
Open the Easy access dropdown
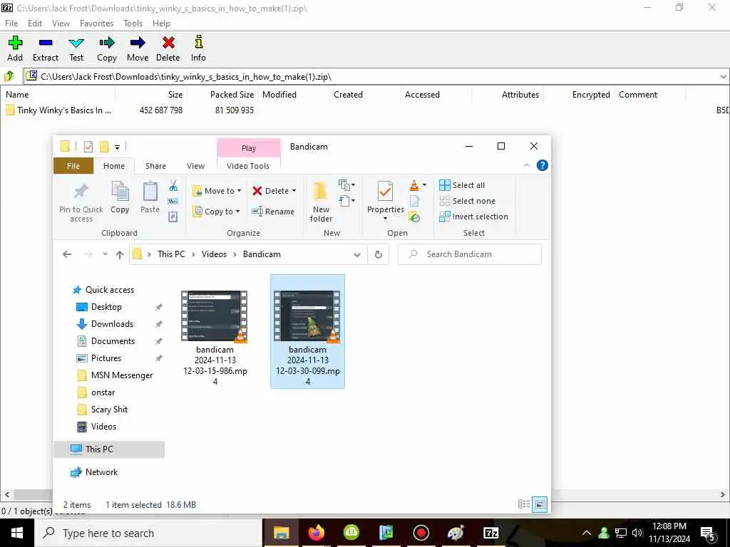click(x=347, y=201)
